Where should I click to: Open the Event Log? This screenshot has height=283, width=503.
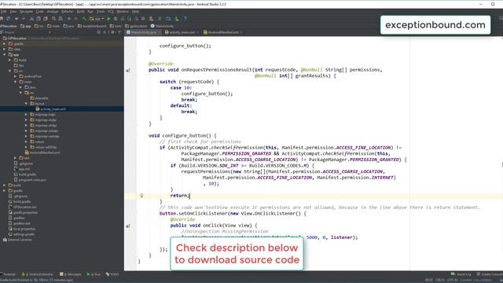coord(461,274)
